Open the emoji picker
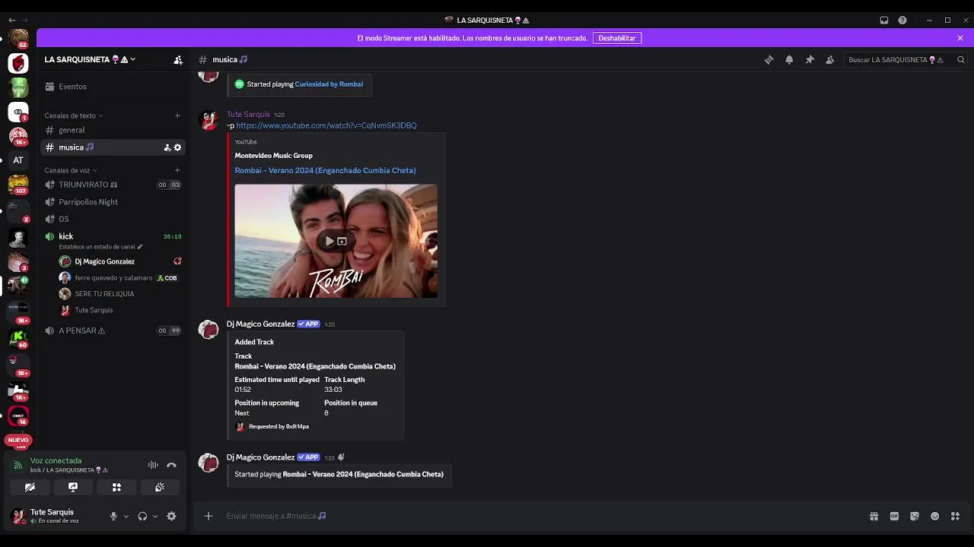Screen dimensions: 974x547 click(x=934, y=516)
